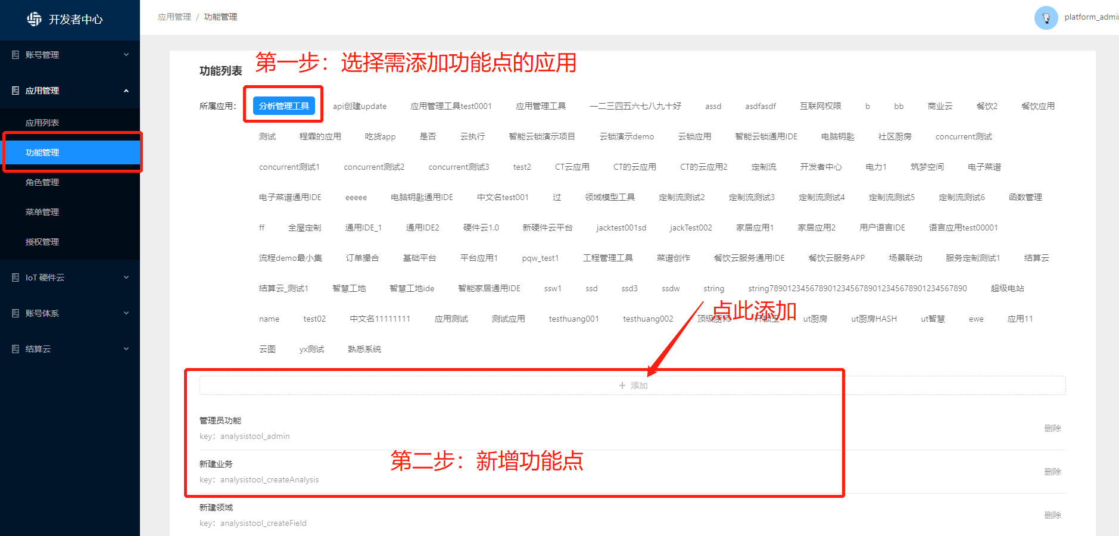The height and width of the screenshot is (536, 1119).
Task: Click the developer center logo icon
Action: (35, 19)
